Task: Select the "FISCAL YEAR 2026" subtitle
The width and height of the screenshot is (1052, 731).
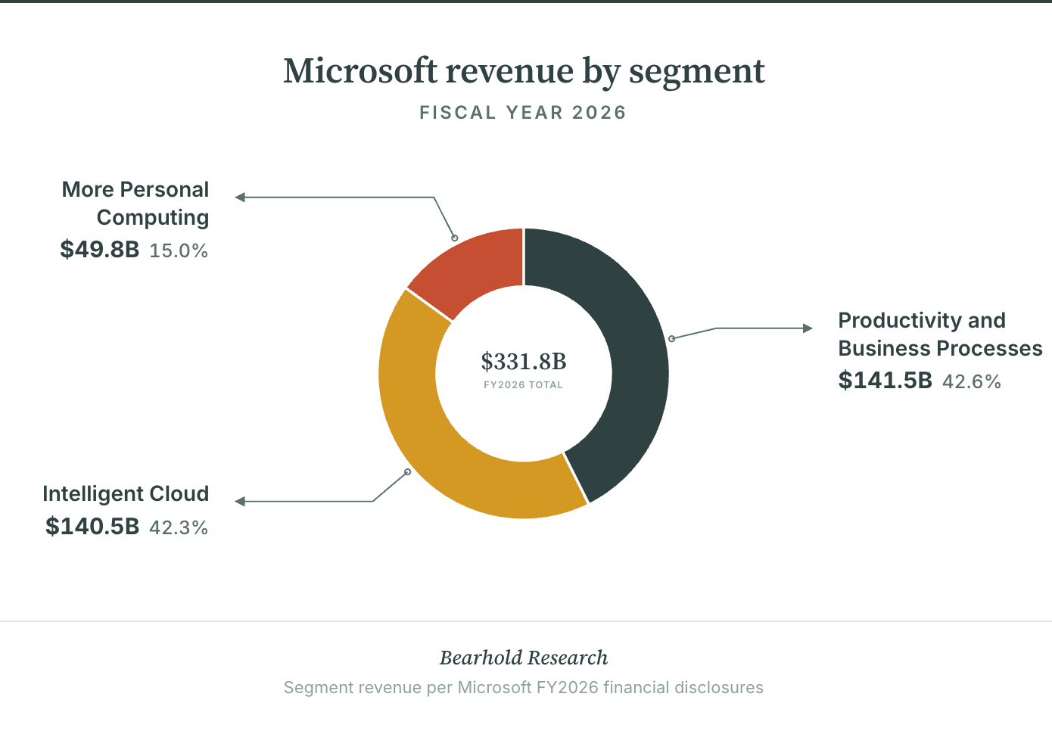Action: click(523, 113)
